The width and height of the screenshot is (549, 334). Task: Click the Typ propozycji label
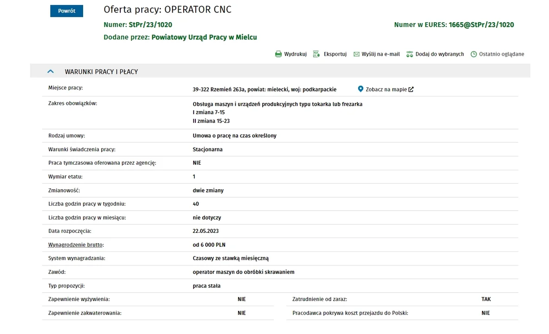tap(66, 286)
